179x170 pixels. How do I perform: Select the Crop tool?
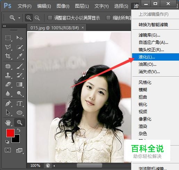pyautogui.click(x=8, y=56)
